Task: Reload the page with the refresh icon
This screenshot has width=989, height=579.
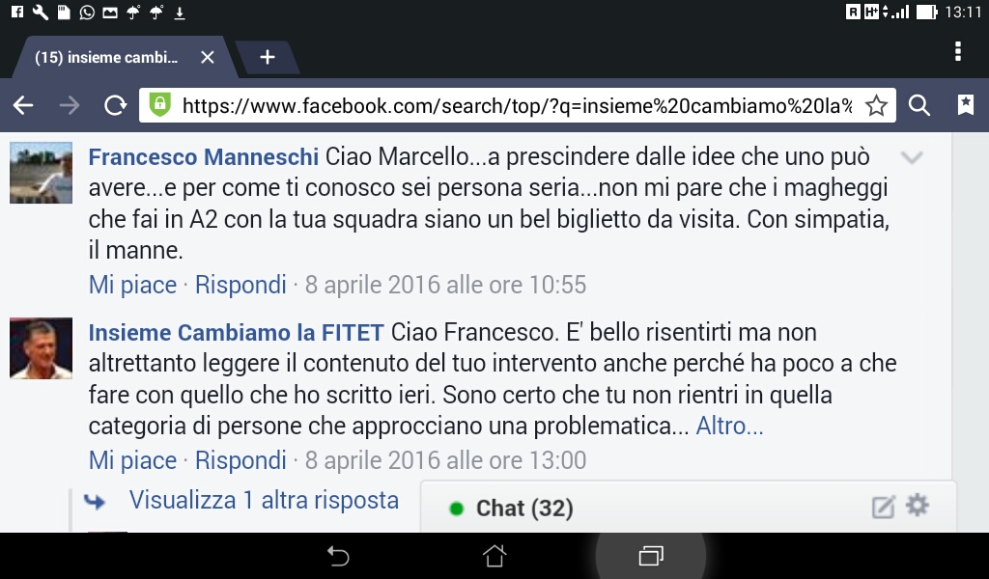Action: click(116, 105)
